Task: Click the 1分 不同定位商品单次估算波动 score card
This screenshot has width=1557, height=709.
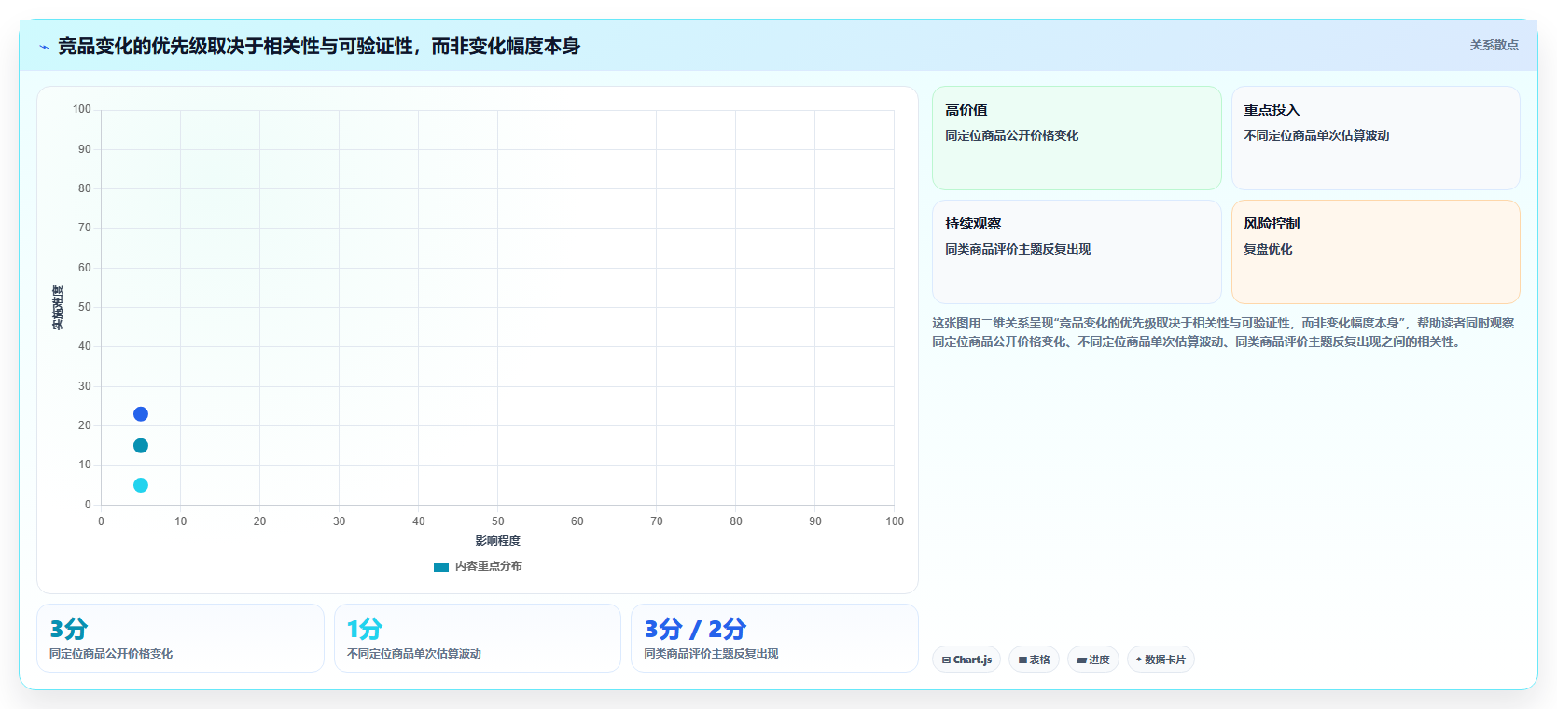Action: pos(478,638)
